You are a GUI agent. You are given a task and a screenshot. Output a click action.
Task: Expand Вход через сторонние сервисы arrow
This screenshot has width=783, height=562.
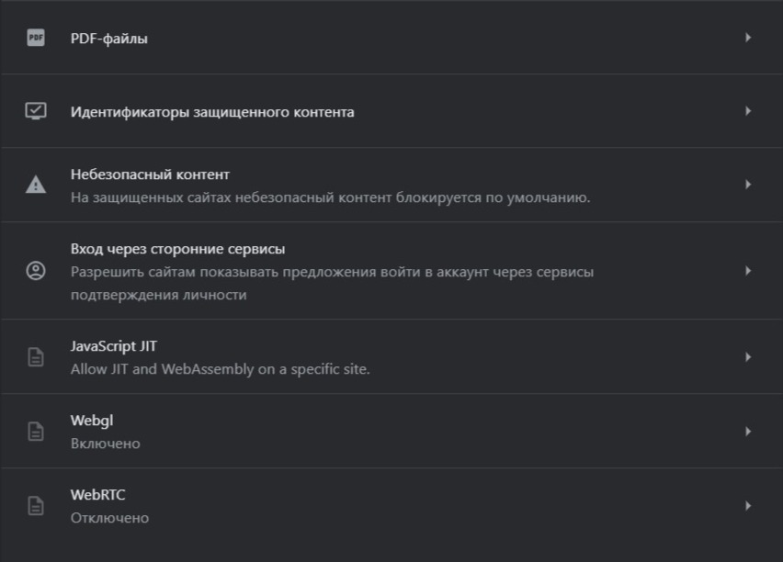pyautogui.click(x=748, y=271)
